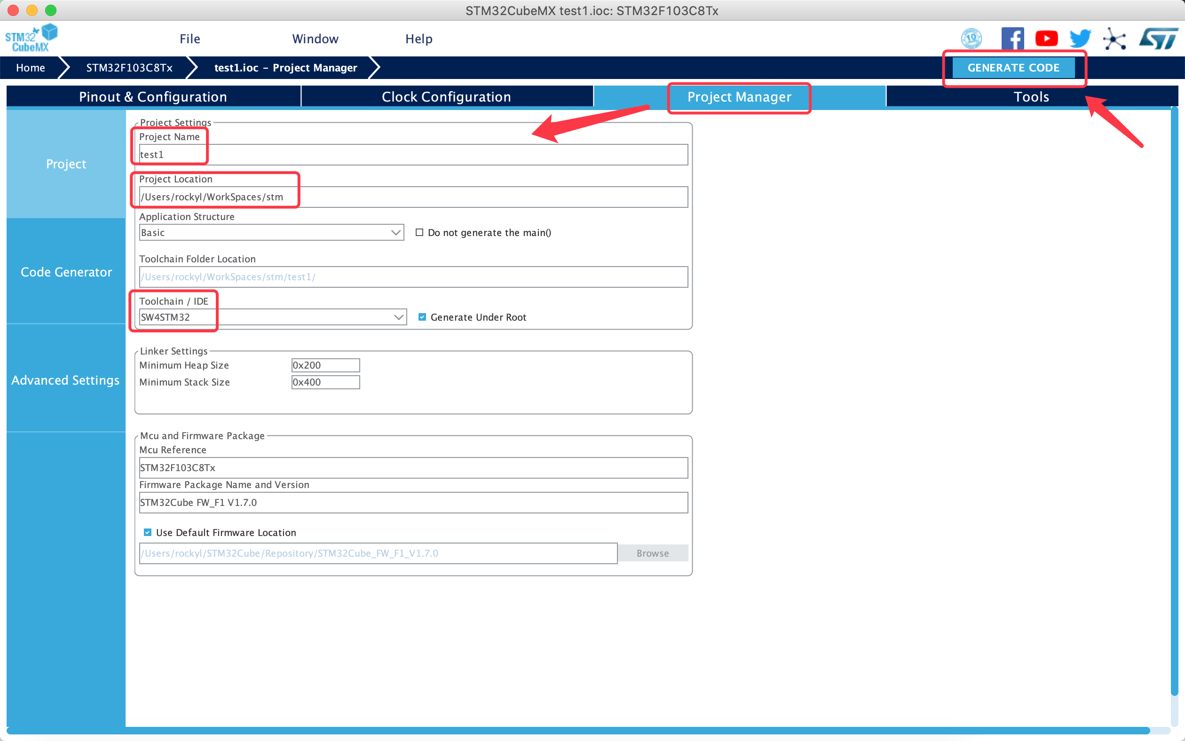Open the Facebook page icon

click(x=1012, y=38)
